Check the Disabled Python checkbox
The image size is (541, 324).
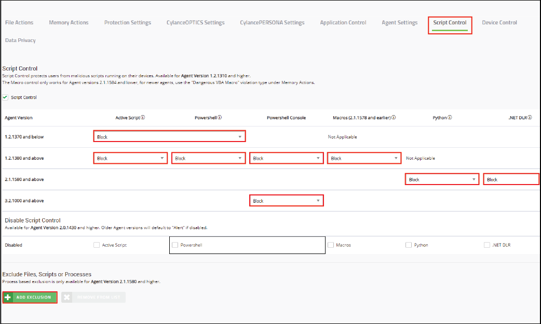(x=409, y=245)
